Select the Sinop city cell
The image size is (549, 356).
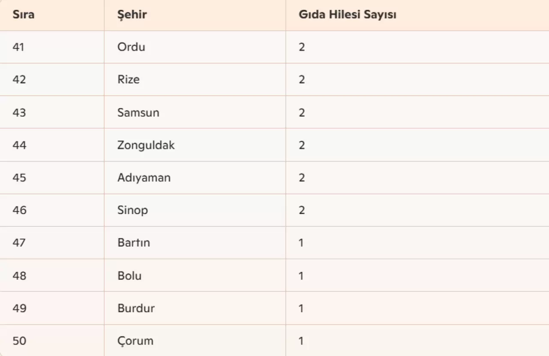click(x=133, y=210)
